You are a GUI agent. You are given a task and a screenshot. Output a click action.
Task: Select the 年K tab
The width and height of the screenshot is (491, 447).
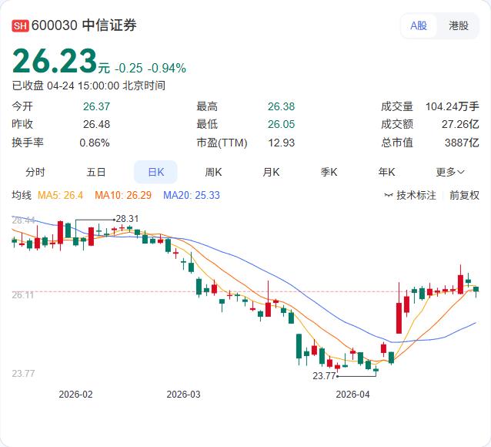click(x=386, y=172)
